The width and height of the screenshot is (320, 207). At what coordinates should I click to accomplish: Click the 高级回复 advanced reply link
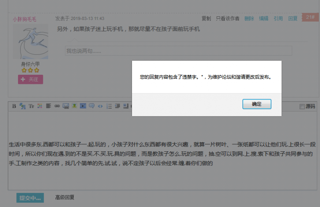tap(65, 197)
